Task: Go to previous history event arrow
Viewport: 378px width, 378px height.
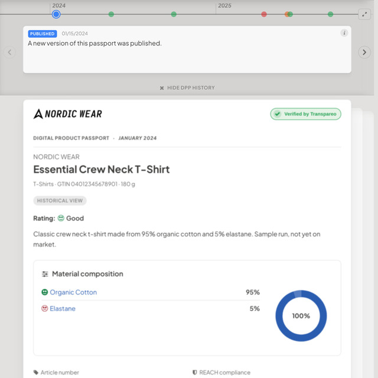Action: (9, 52)
